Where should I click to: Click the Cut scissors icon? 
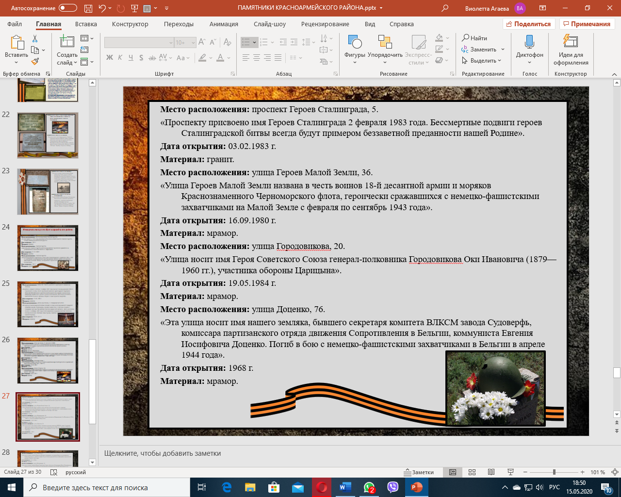(x=35, y=39)
